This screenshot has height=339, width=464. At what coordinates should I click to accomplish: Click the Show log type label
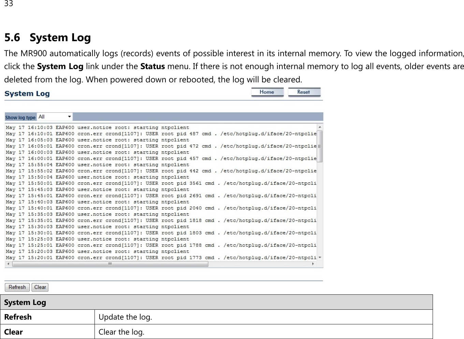(20, 117)
